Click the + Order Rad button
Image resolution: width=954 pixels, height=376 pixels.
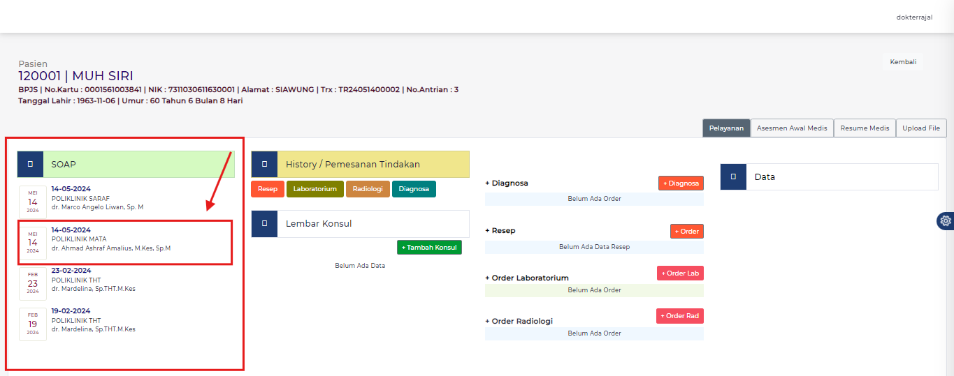(680, 316)
